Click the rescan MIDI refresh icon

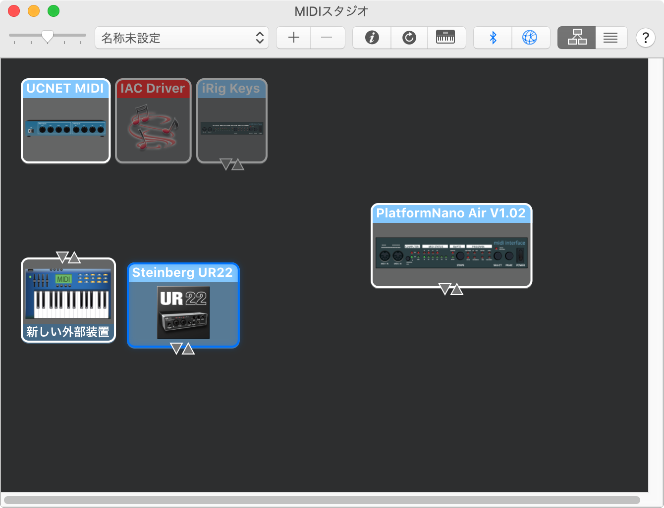(x=409, y=38)
